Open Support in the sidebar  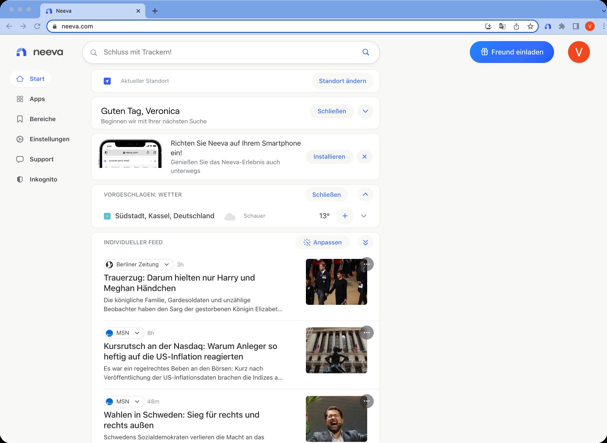35,159
